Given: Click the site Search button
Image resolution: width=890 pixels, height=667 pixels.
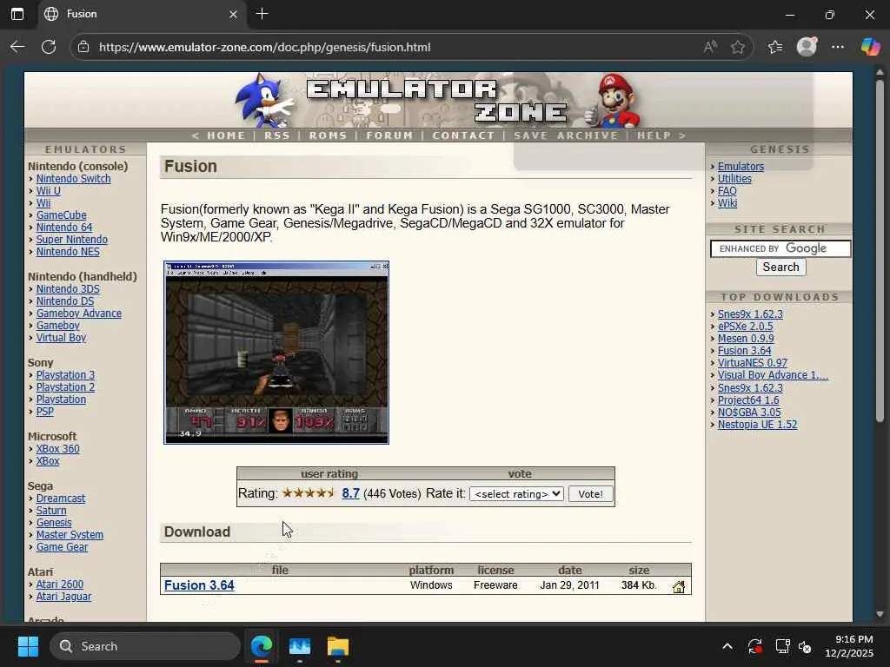Looking at the screenshot, I should point(780,267).
